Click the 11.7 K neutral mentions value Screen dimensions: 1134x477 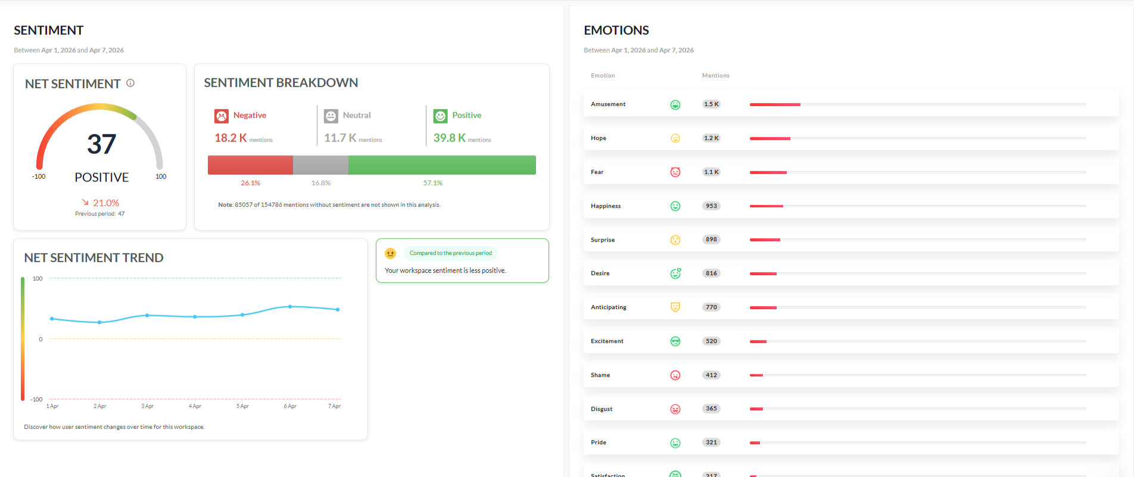pyautogui.click(x=340, y=138)
